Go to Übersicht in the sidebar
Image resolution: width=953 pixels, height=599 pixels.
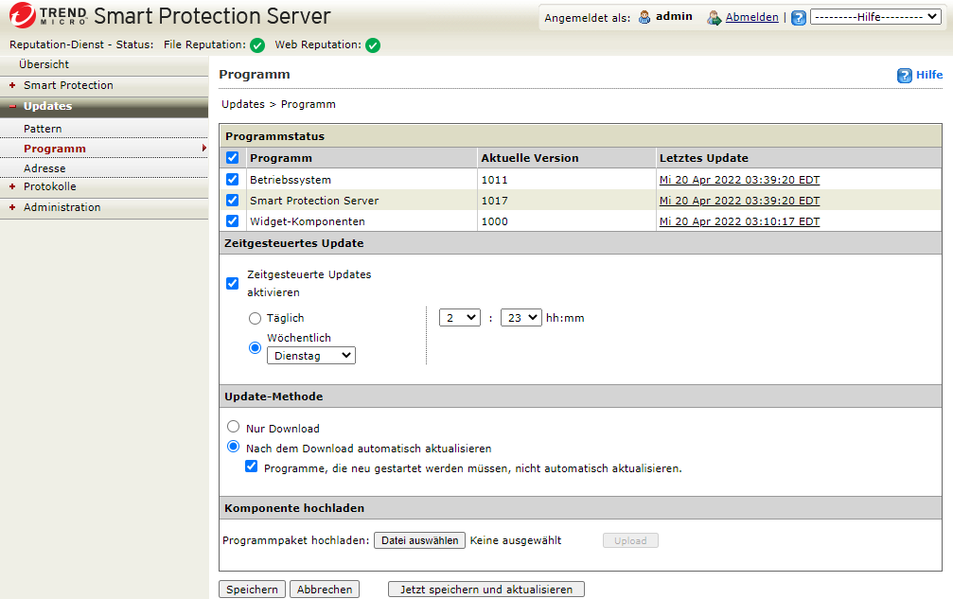click(44, 64)
